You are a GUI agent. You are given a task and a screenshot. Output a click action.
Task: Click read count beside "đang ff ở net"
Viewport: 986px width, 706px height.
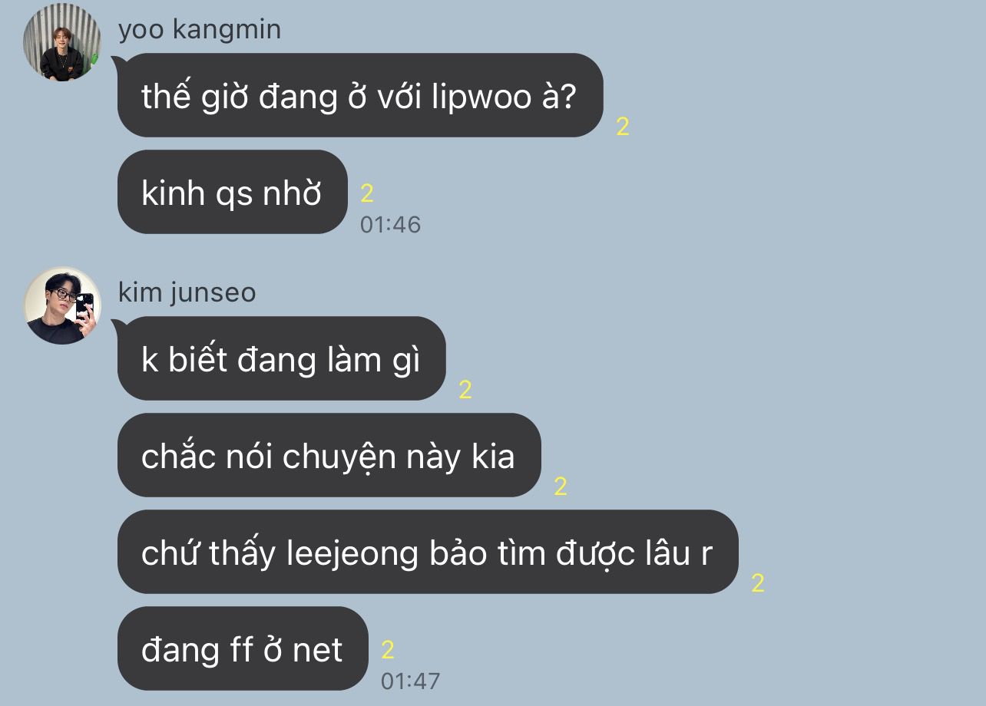point(388,650)
